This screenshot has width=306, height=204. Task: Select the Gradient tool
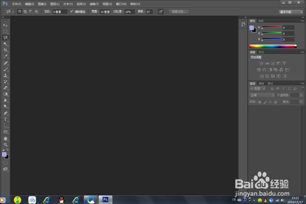tap(5, 94)
